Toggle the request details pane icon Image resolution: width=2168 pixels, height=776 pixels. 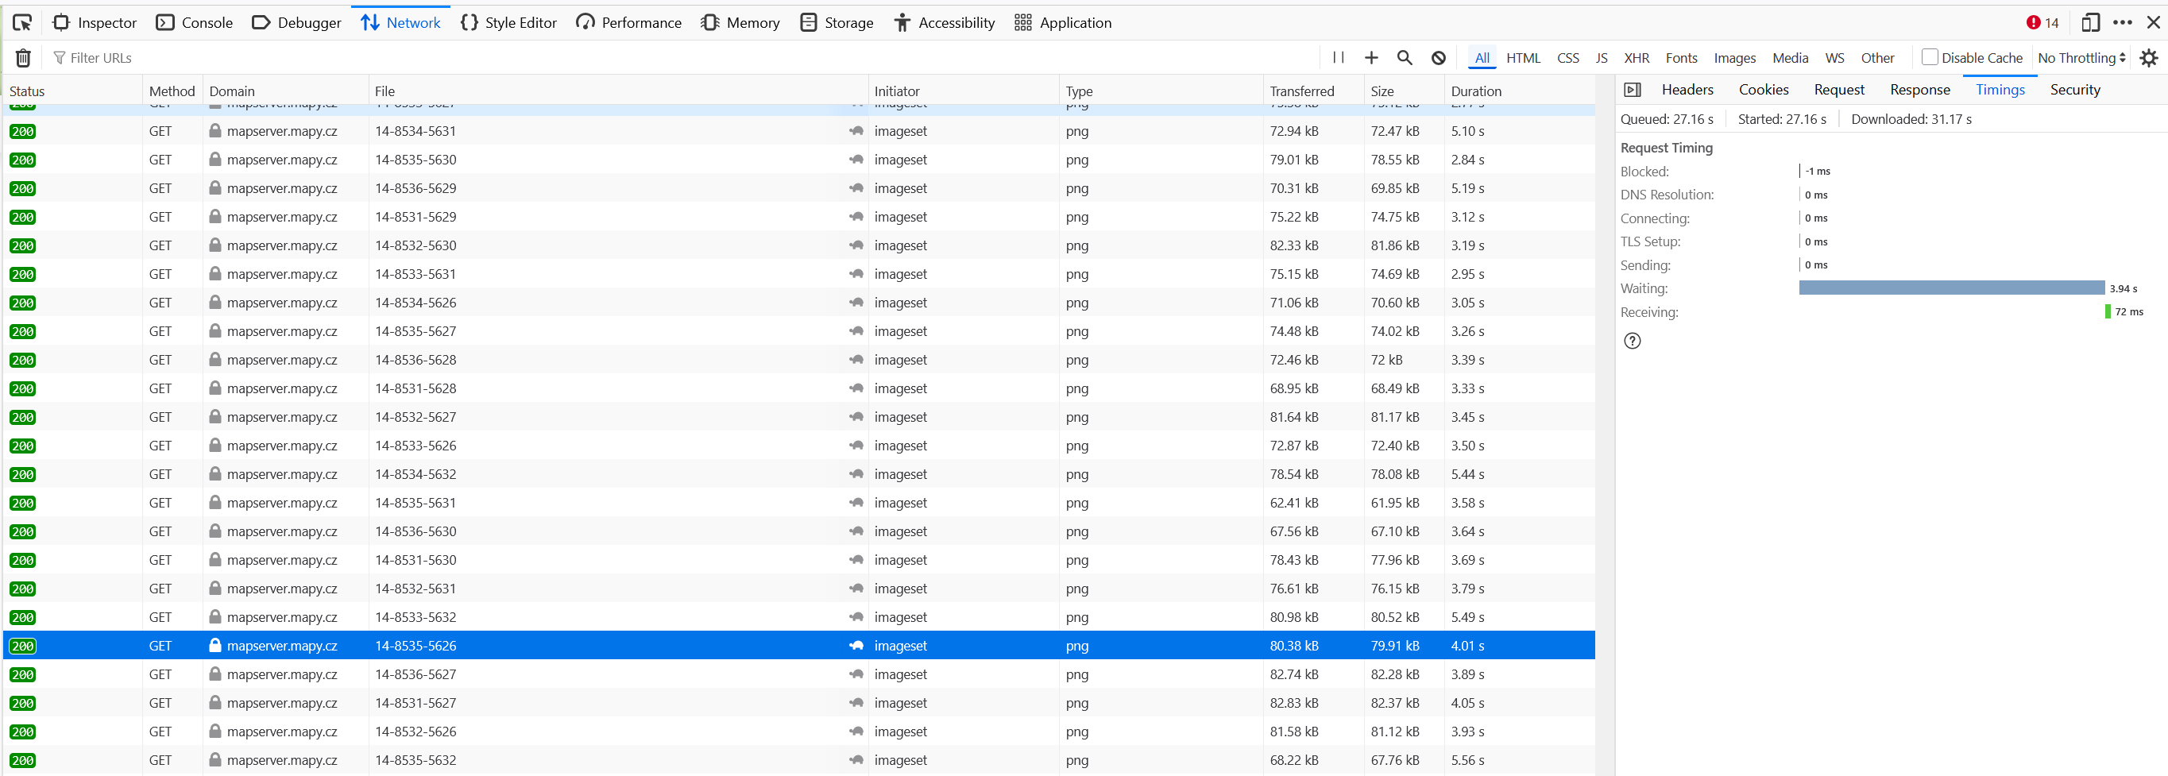tap(1633, 90)
